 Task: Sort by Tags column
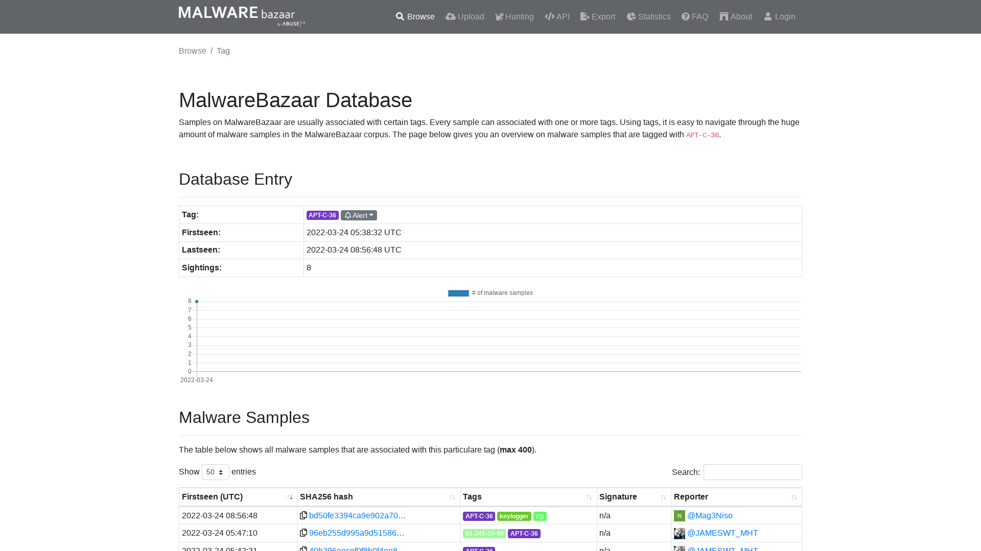(x=528, y=497)
